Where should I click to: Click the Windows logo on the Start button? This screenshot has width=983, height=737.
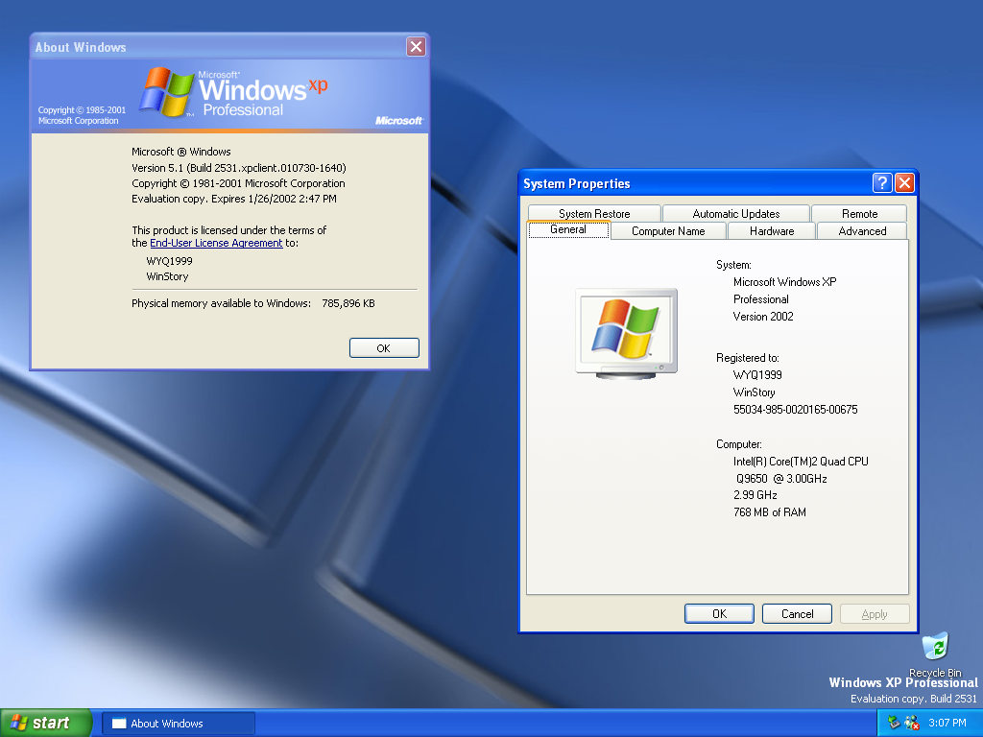click(x=19, y=723)
